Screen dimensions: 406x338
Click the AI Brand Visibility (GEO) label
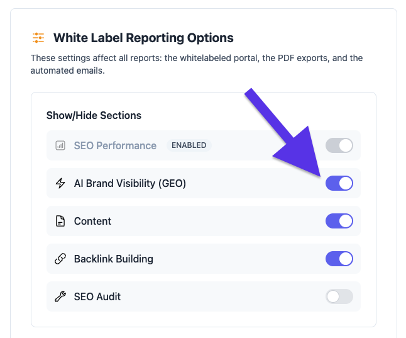pyautogui.click(x=130, y=183)
